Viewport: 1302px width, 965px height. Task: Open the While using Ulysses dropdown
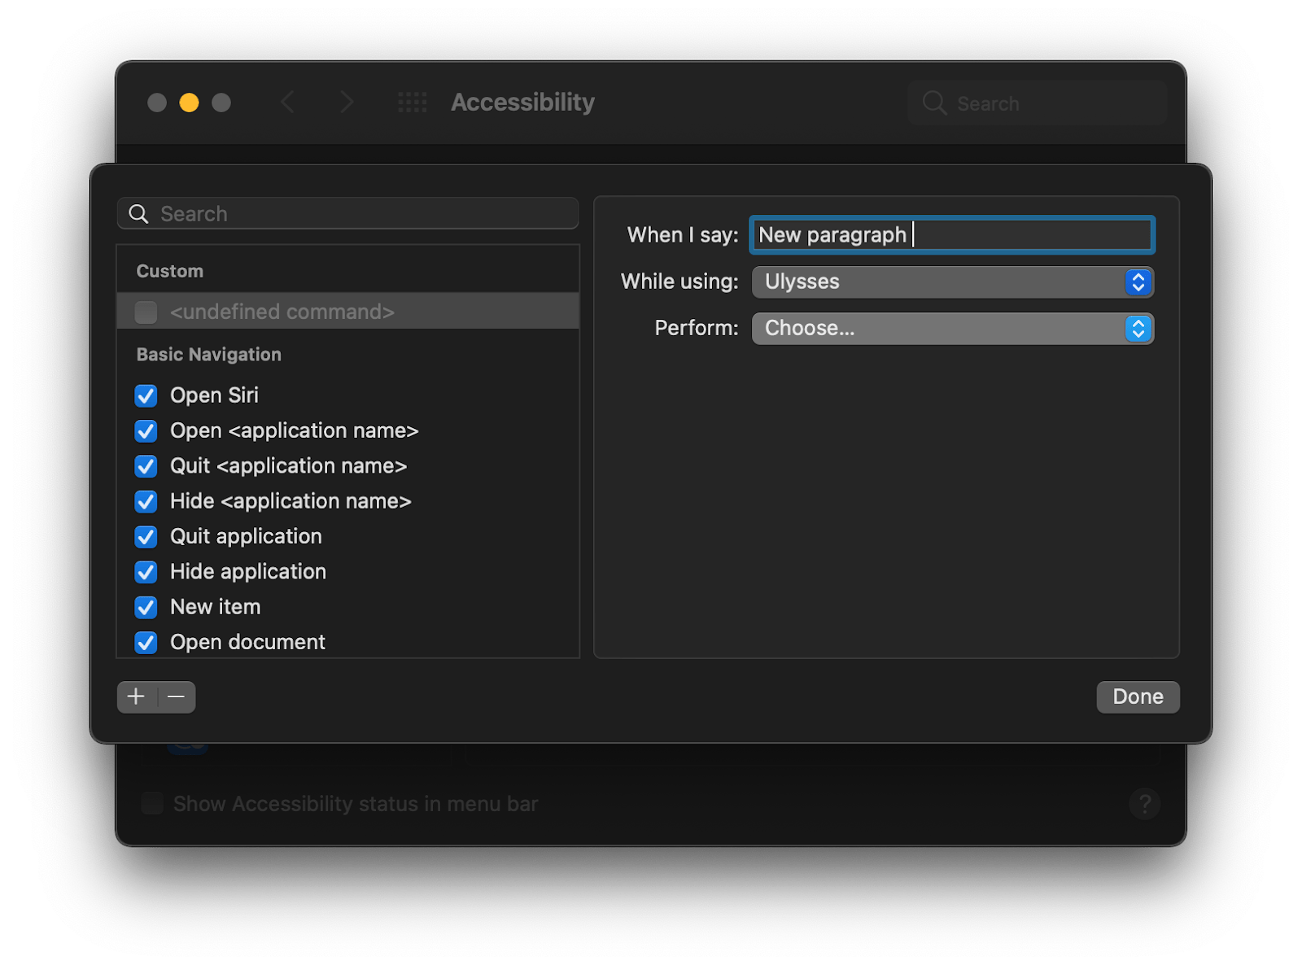(952, 282)
